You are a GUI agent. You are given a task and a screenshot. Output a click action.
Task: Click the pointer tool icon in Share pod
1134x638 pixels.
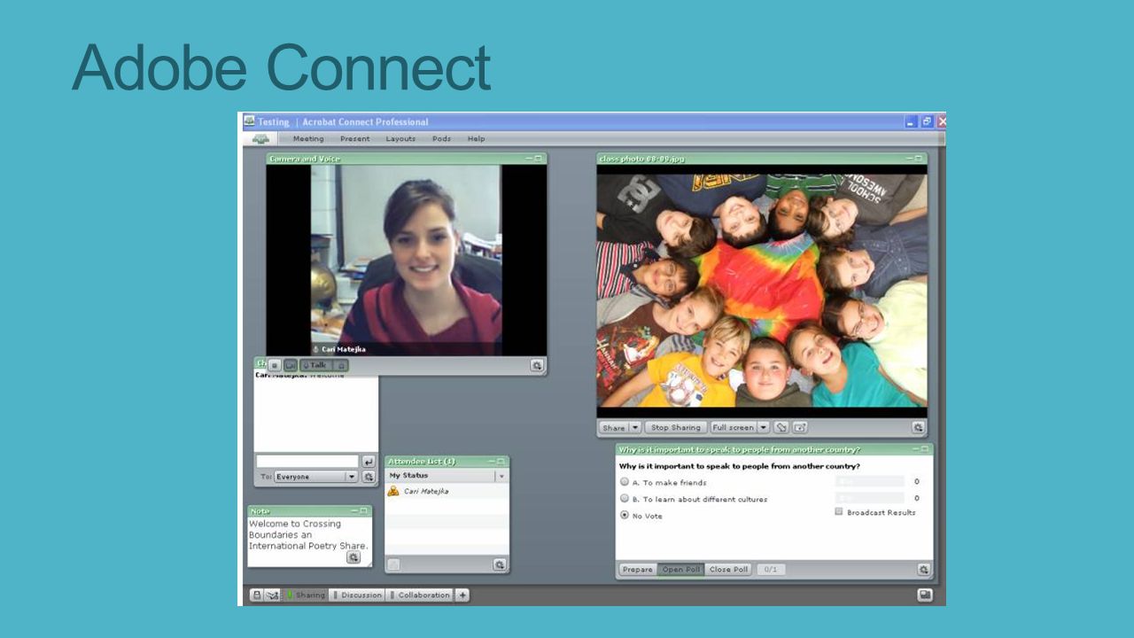pyautogui.click(x=781, y=427)
